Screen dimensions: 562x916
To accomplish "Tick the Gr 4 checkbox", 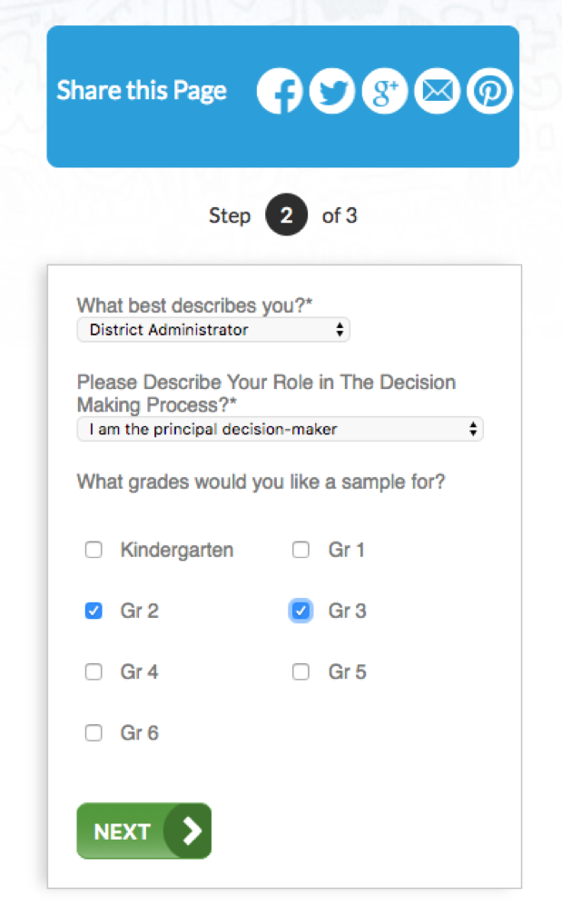I will coord(94,672).
